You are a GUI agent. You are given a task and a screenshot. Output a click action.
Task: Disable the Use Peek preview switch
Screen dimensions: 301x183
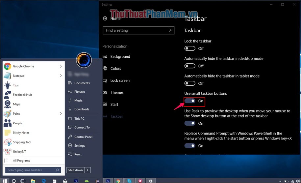[x=190, y=123]
